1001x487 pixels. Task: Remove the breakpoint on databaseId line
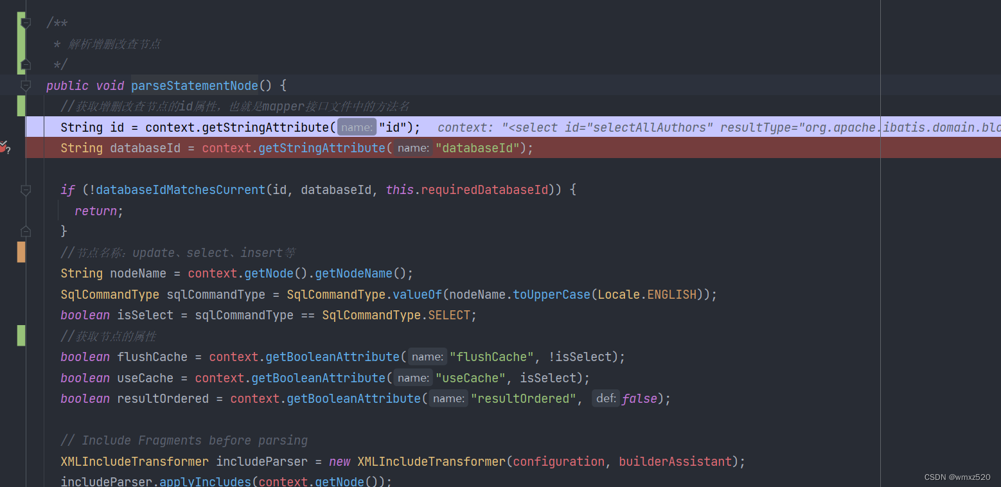pyautogui.click(x=4, y=148)
